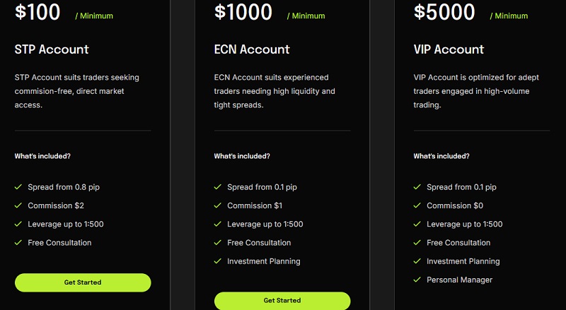
Task: Click the STP Account Get Started button
Action: tap(83, 282)
